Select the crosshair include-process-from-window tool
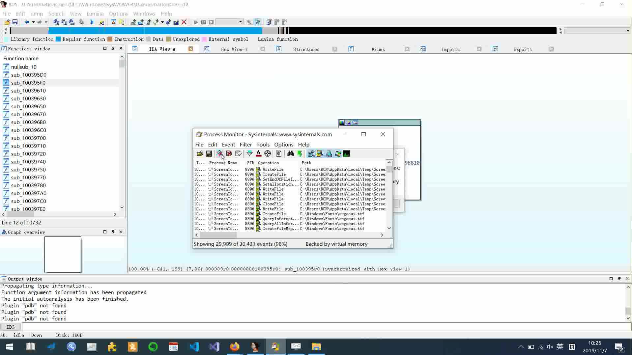The width and height of the screenshot is (632, 355). point(268,154)
